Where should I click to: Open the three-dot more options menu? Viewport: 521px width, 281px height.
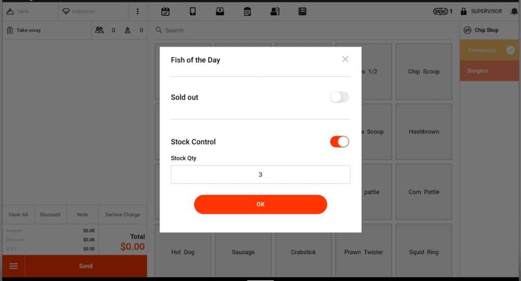coord(137,11)
